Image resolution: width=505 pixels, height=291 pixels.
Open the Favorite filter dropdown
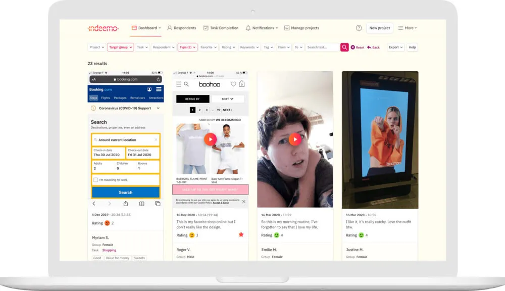click(209, 47)
